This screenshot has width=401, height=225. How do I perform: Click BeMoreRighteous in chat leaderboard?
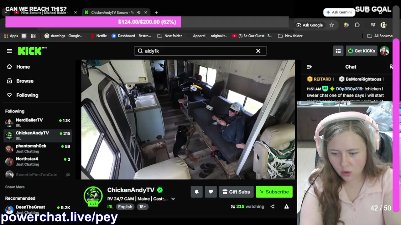click(x=362, y=79)
